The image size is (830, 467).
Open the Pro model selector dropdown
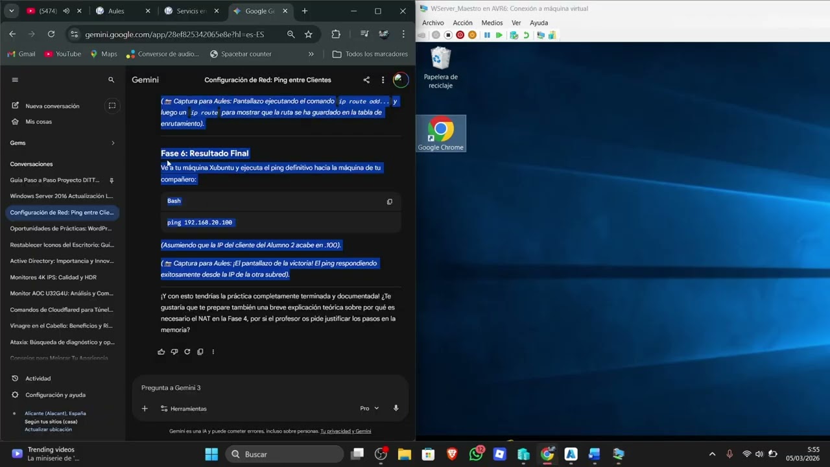coord(370,409)
